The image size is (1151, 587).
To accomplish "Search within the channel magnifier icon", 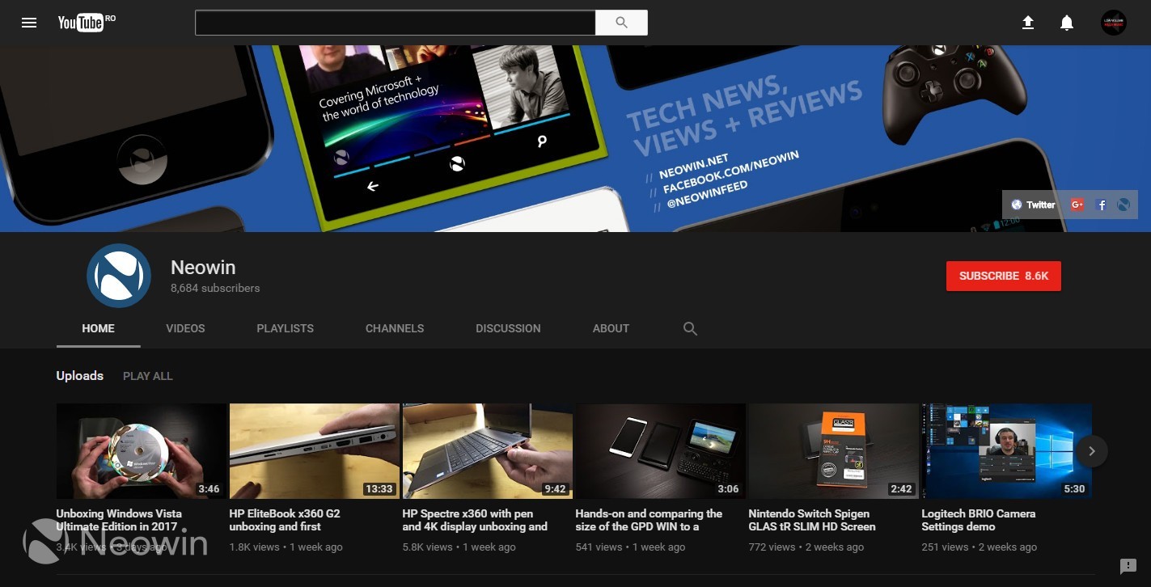I will (690, 328).
